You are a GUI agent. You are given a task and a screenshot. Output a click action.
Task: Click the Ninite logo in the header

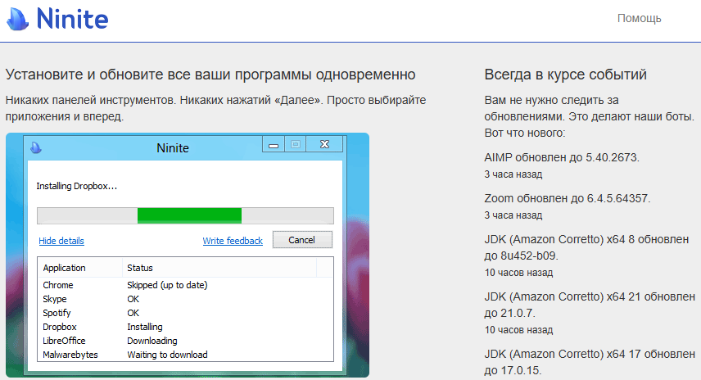click(x=57, y=19)
